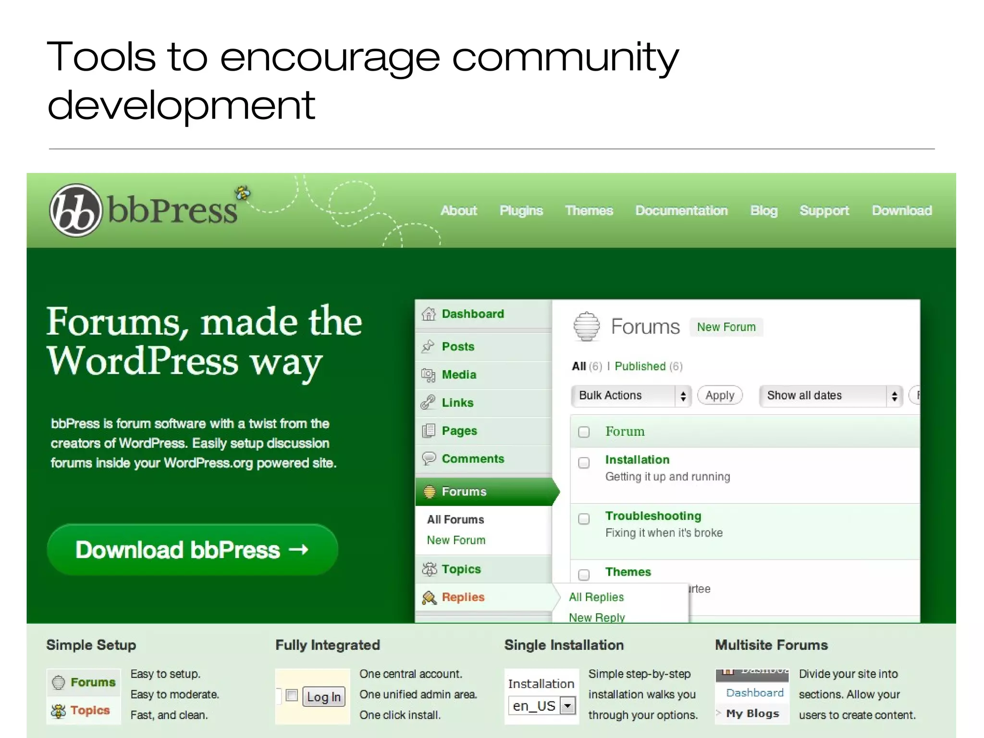984x738 pixels.
Task: Select Pages in admin sidebar
Action: point(483,430)
